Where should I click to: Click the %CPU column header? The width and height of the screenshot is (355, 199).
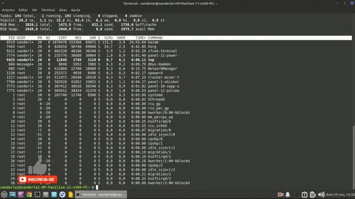coord(108,38)
